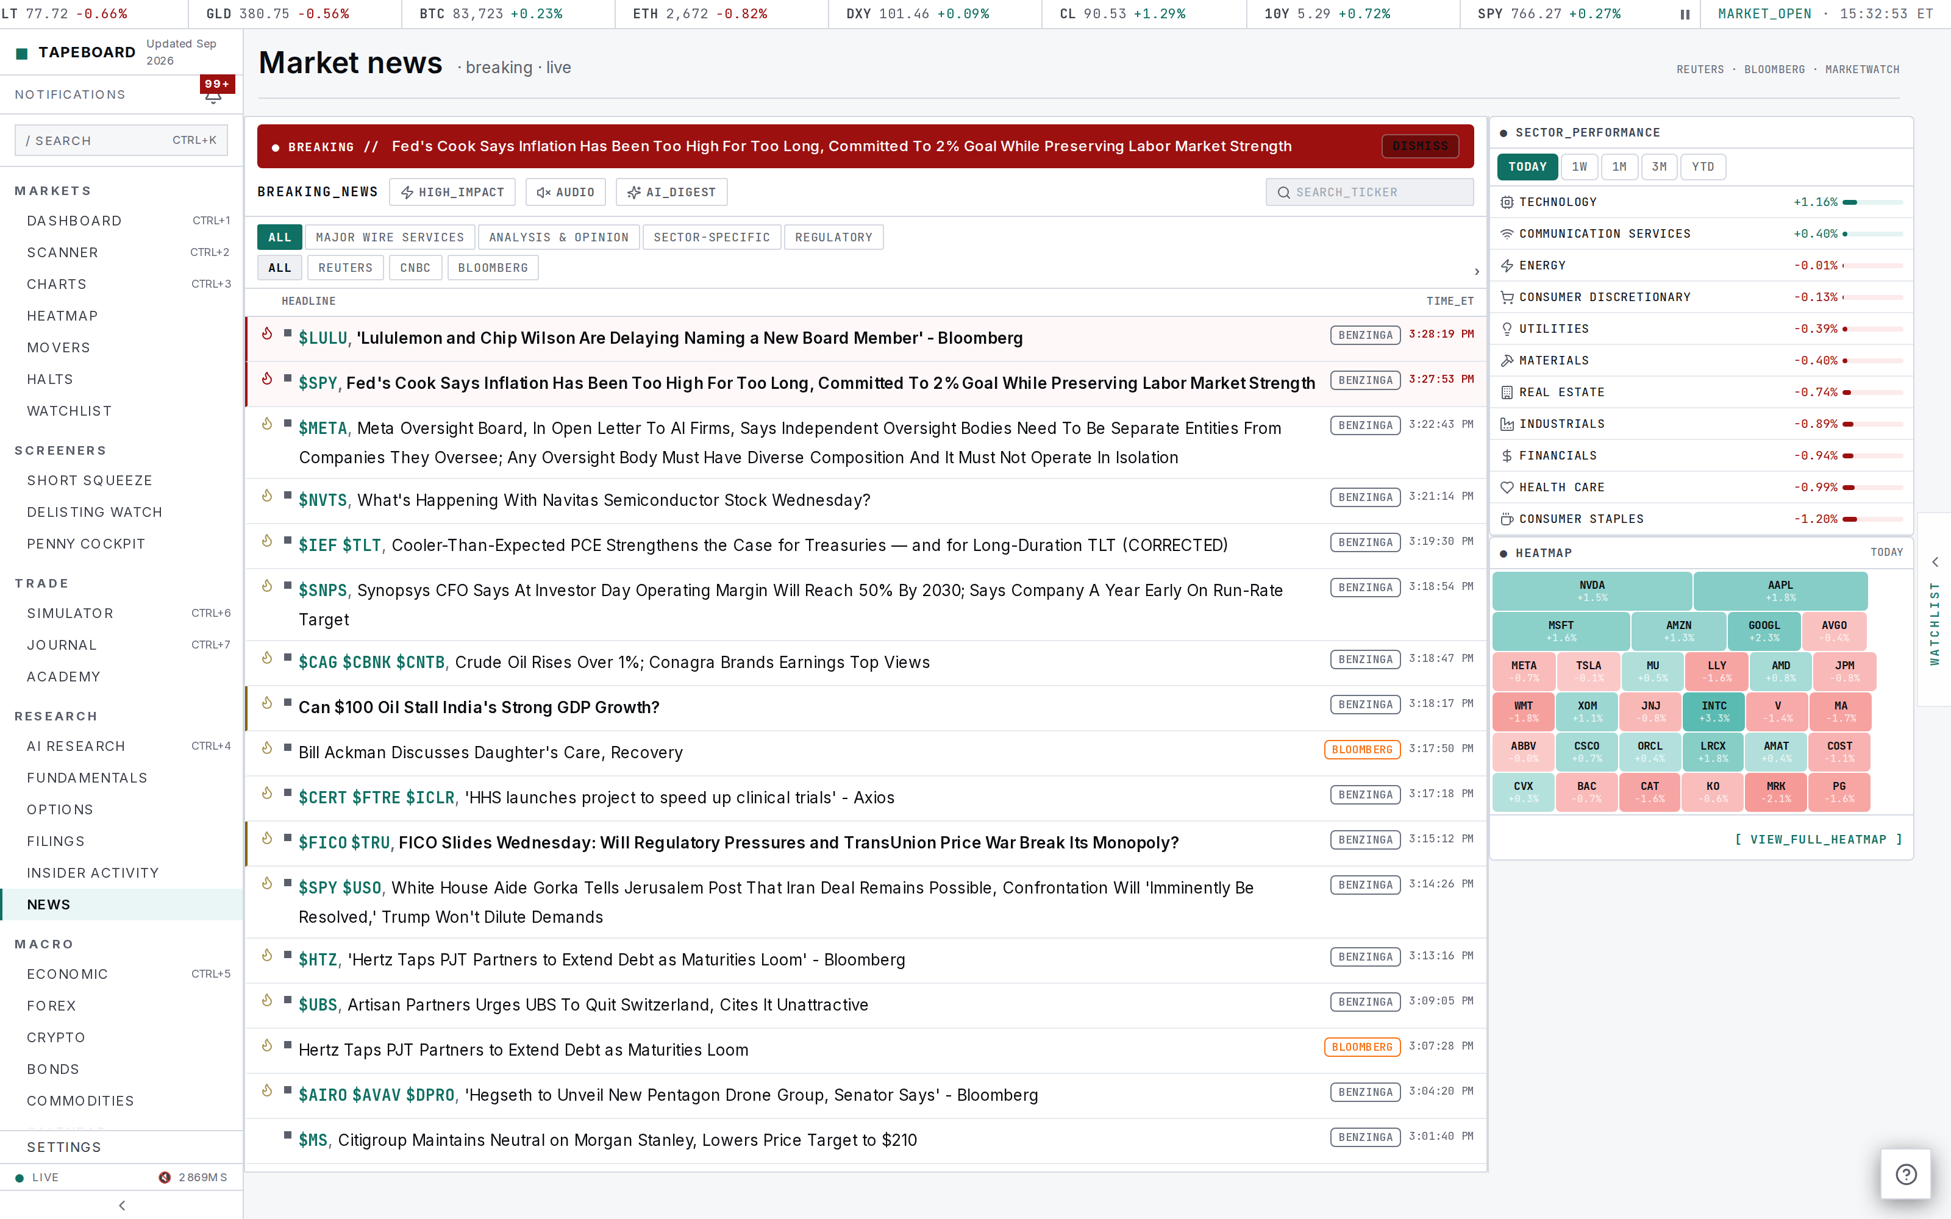Toggle the small square marker on $MS headline
This screenshot has width=1951, height=1219.
point(287,1134)
